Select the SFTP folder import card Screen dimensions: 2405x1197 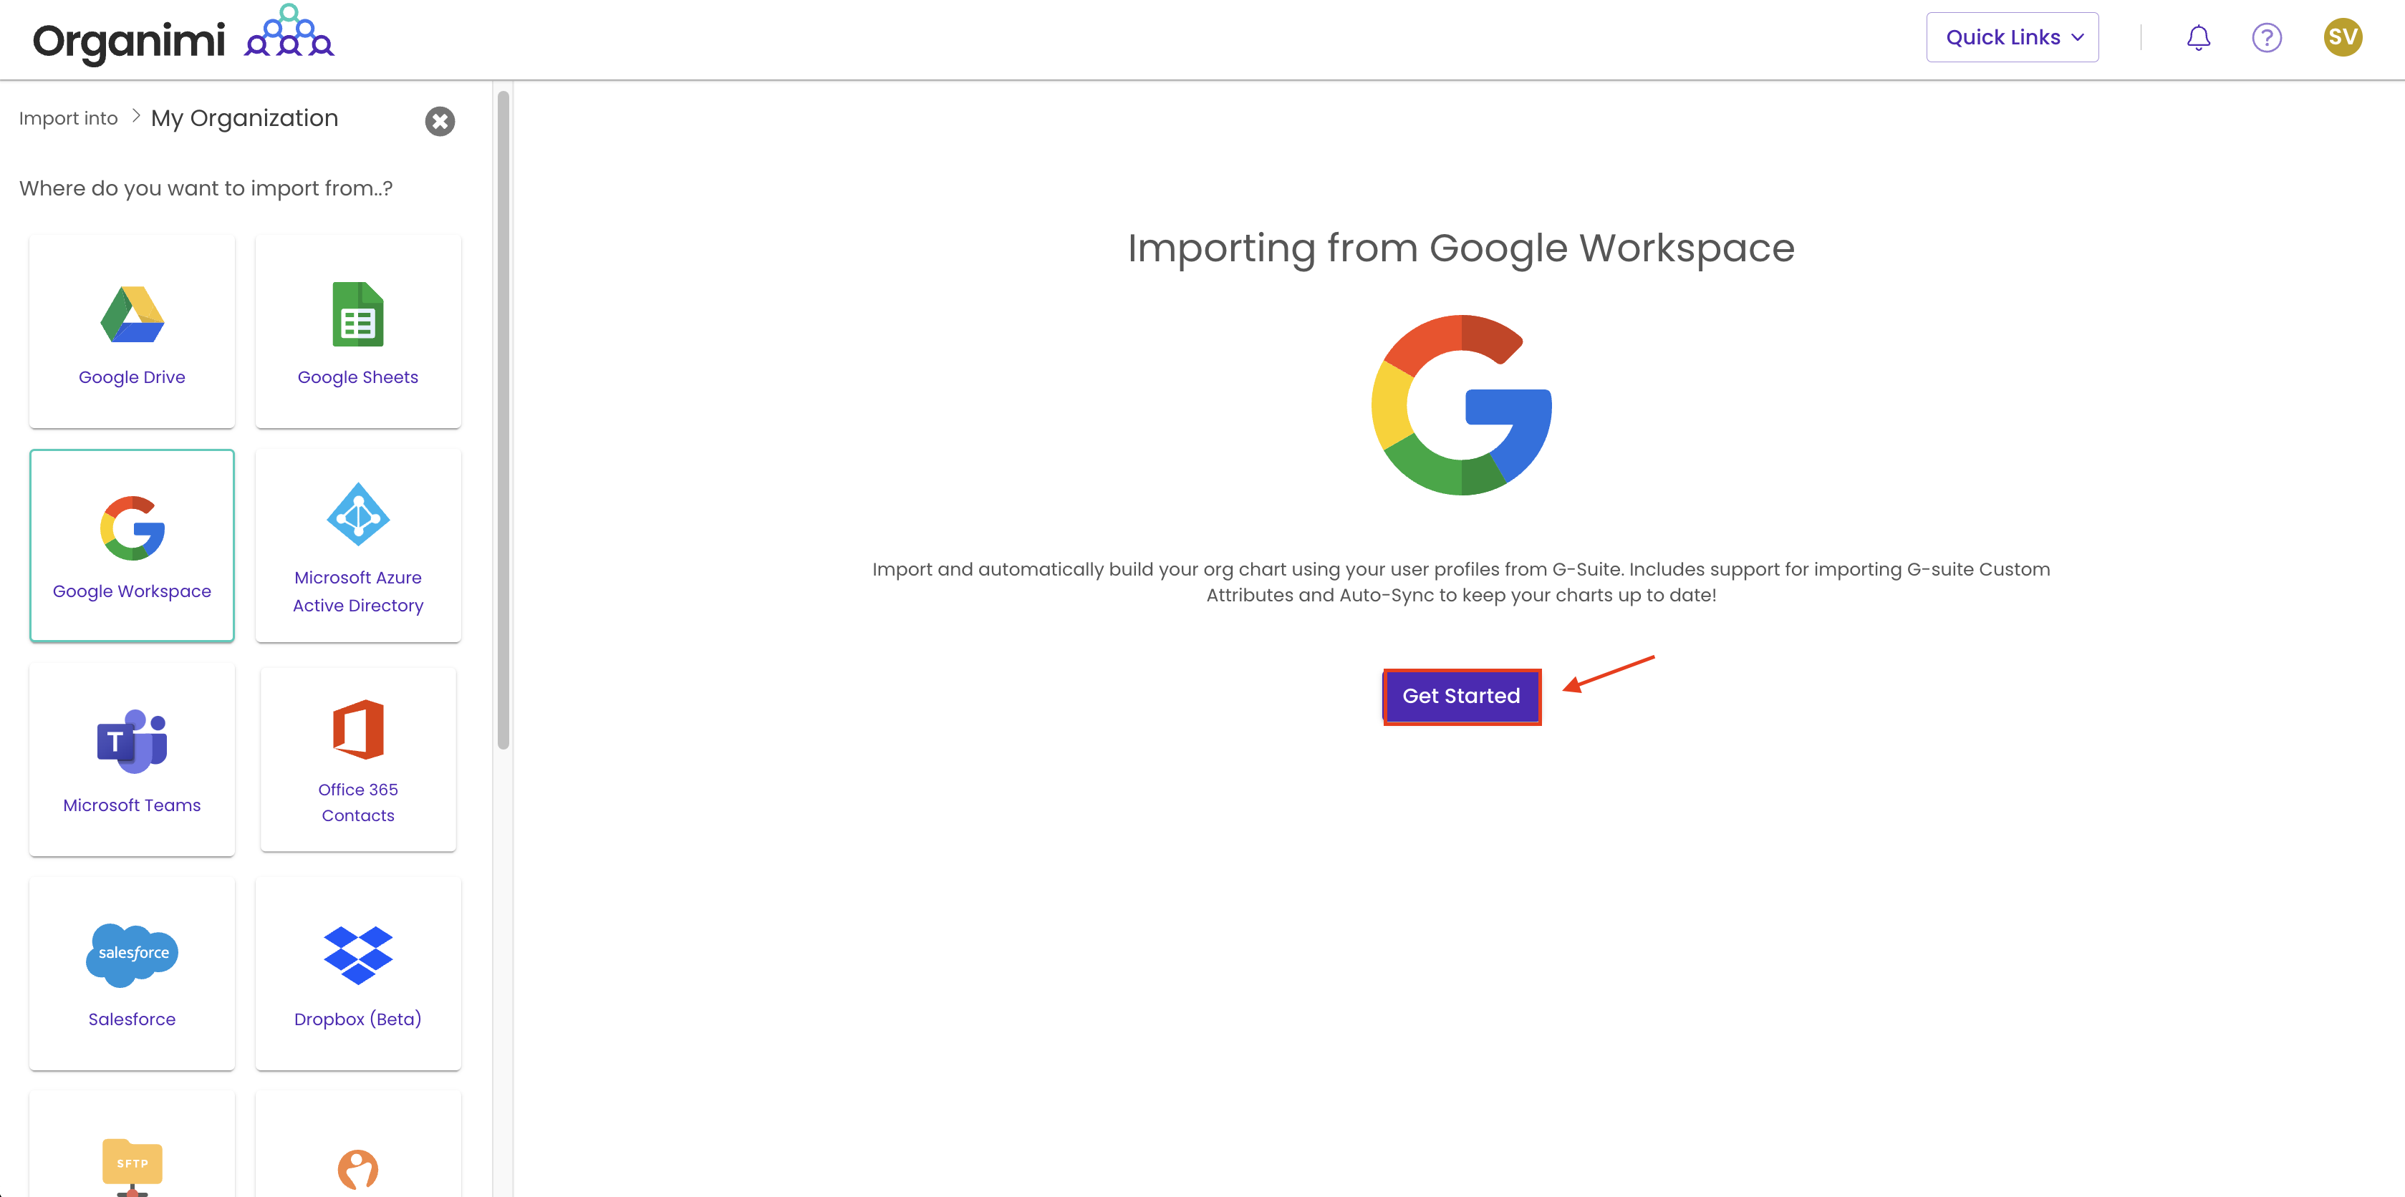pyautogui.click(x=132, y=1145)
